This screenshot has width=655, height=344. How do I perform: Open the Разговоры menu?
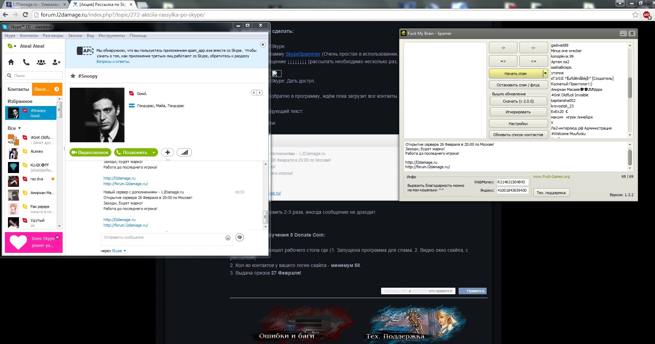53,36
